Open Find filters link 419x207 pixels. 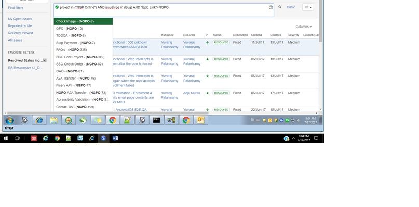pyautogui.click(x=16, y=8)
